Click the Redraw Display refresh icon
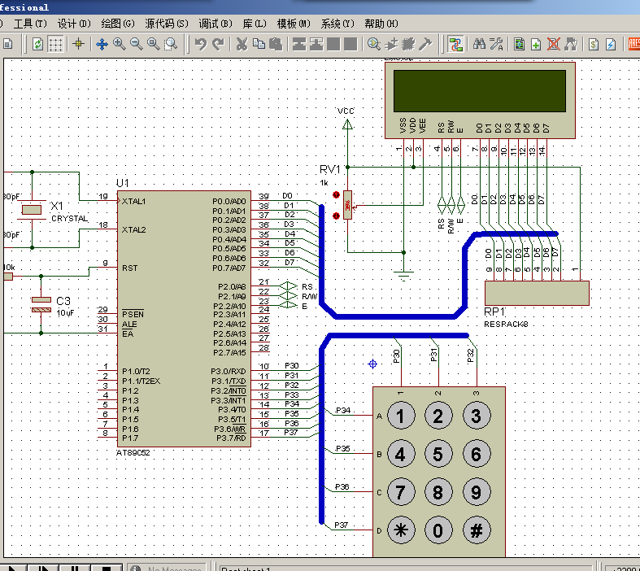The image size is (640, 571). point(38,44)
